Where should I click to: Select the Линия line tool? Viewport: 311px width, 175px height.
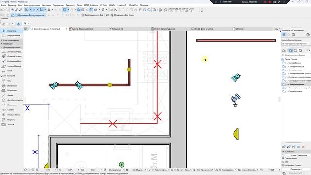click(12, 95)
